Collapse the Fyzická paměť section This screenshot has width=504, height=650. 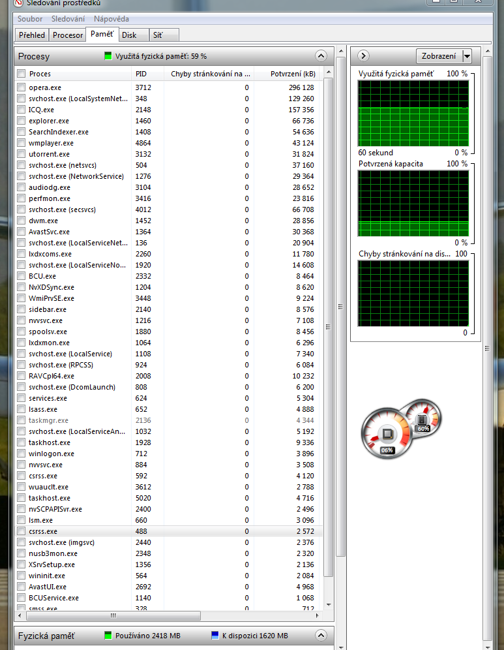tap(321, 635)
